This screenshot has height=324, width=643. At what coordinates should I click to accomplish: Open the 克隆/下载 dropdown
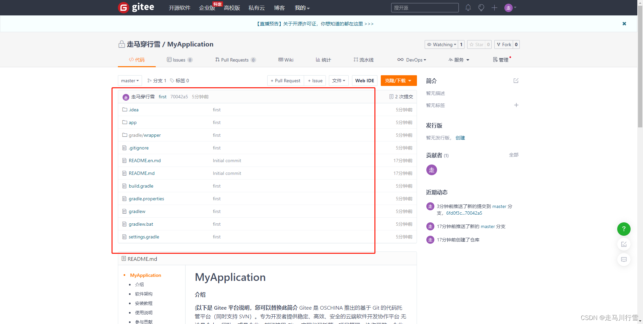(399, 81)
